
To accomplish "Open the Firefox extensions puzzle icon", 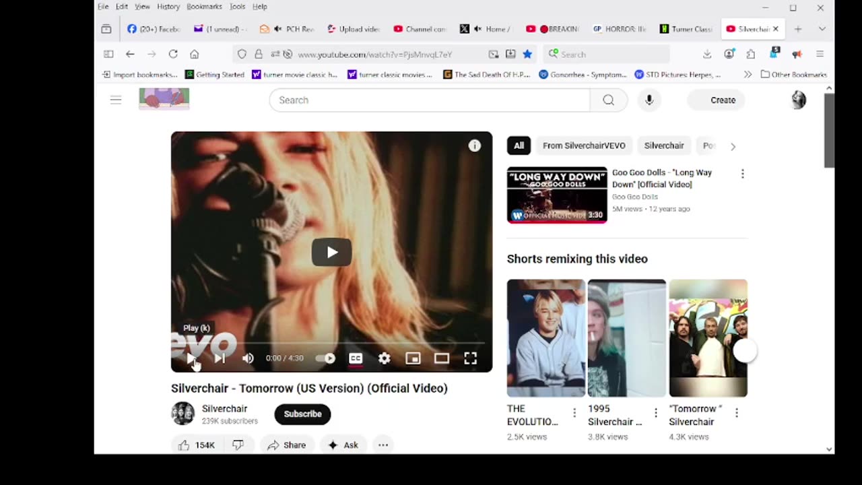I will pos(751,54).
